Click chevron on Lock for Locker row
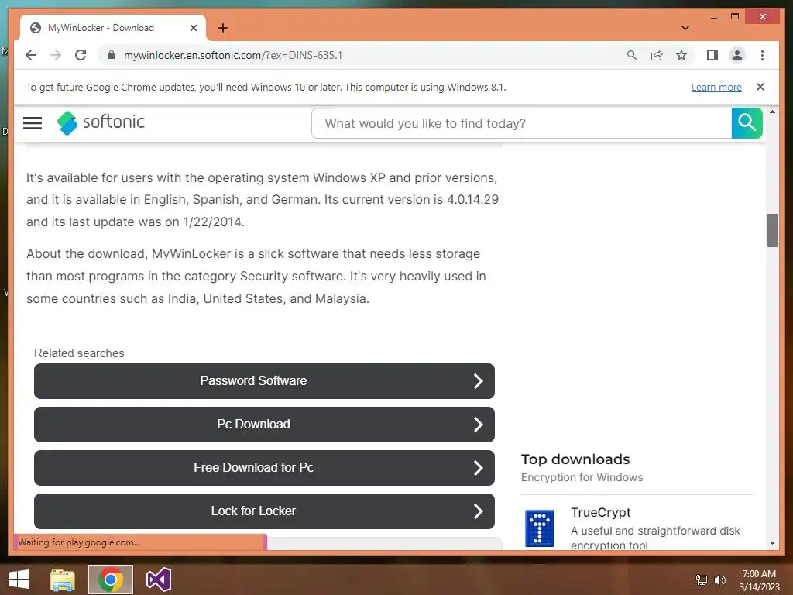Image resolution: width=793 pixels, height=595 pixels. coord(478,511)
